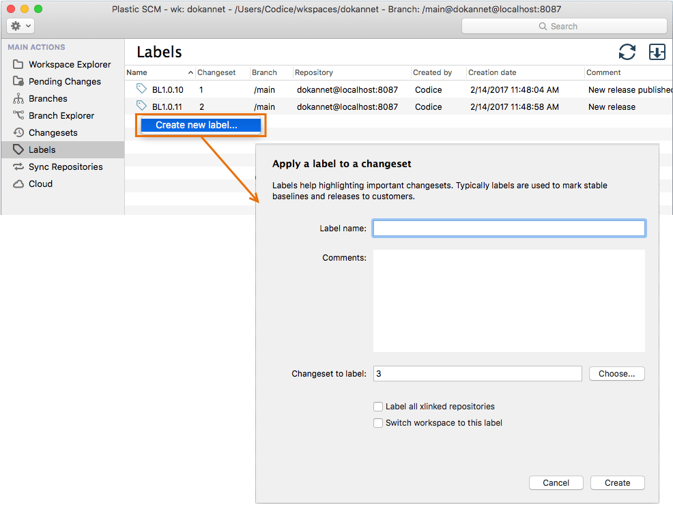The image size is (673, 509).
Task: Click the Choose... button
Action: point(617,374)
